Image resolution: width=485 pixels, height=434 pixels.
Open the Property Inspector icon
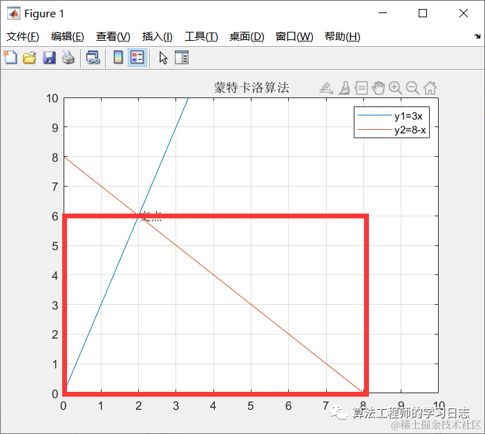pos(182,57)
